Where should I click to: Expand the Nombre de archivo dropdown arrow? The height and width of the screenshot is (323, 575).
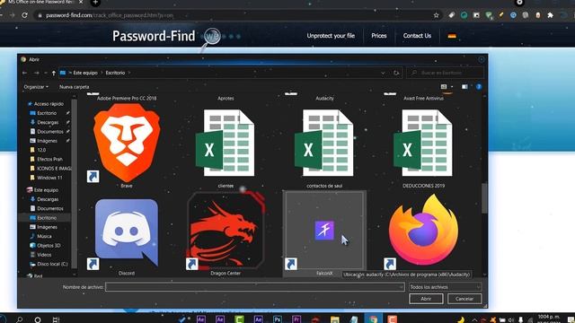click(401, 287)
